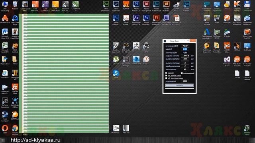The width and height of the screenshot is (255, 143).
Task: Click stripe height field showing 8
Action: (185, 63)
